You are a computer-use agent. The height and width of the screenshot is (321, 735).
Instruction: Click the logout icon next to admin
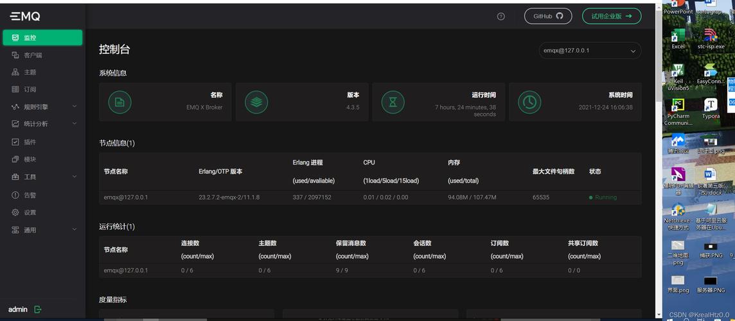click(x=38, y=309)
